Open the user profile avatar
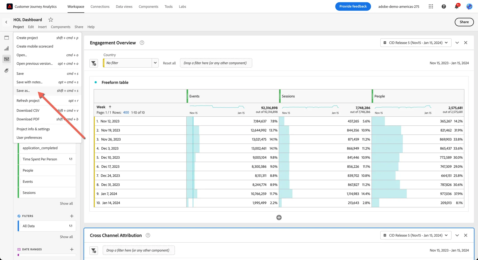 pos(469,6)
